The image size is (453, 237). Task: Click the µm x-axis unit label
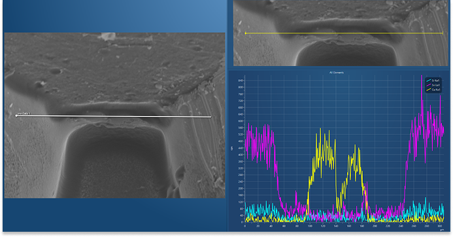point(442,230)
